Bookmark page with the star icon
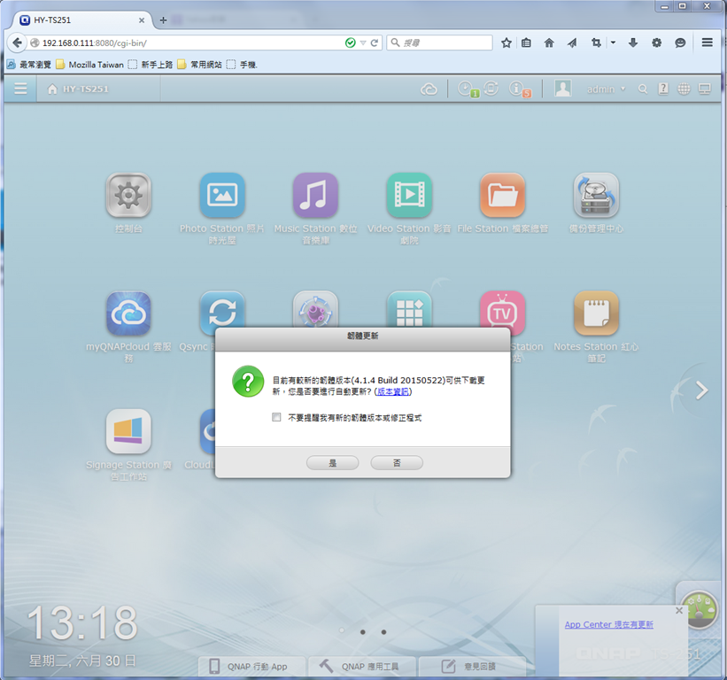The width and height of the screenshot is (727, 680). point(506,43)
